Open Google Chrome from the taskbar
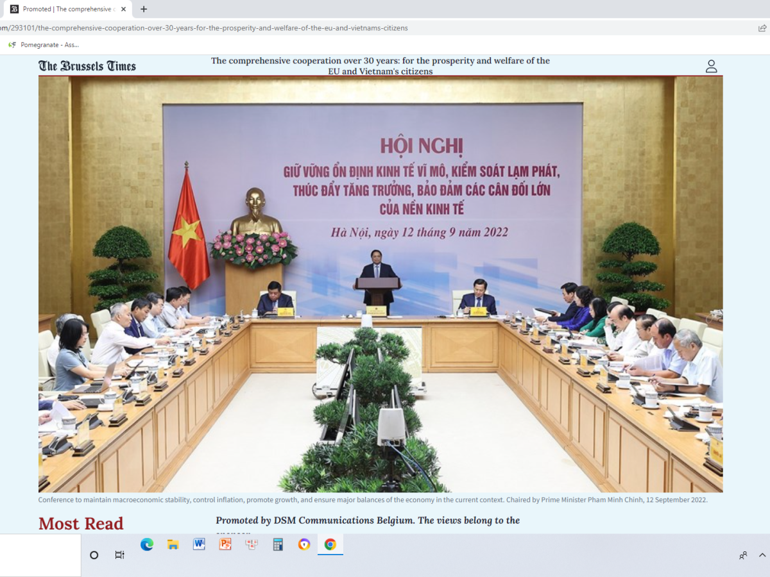The width and height of the screenshot is (770, 577). (x=330, y=544)
